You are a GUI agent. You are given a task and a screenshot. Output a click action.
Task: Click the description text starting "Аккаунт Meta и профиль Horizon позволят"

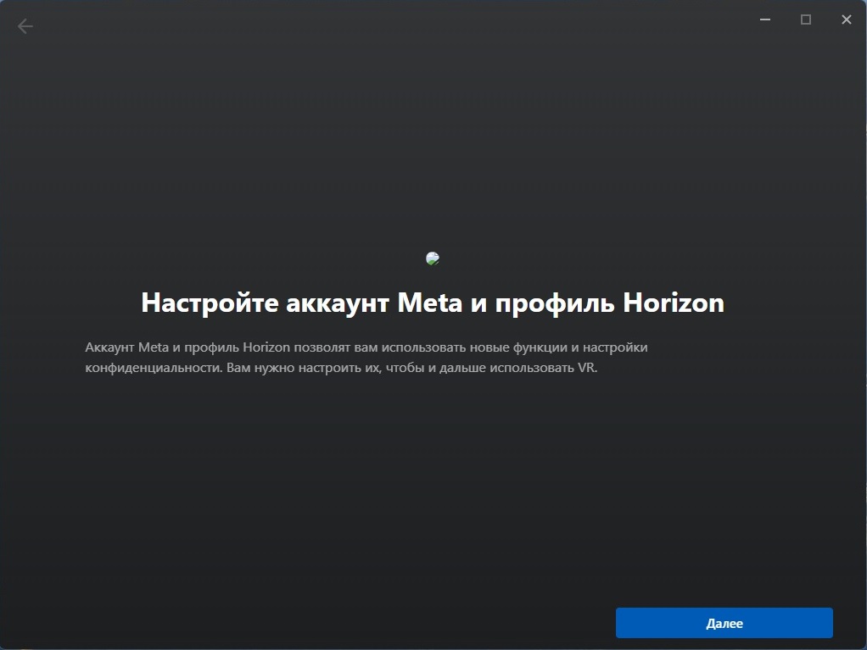tap(366, 358)
